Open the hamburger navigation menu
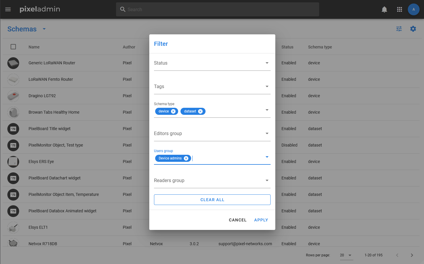 pos(8,9)
